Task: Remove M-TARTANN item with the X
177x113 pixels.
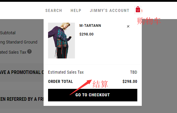Action: click(x=128, y=27)
